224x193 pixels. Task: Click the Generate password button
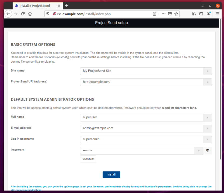click(x=88, y=159)
